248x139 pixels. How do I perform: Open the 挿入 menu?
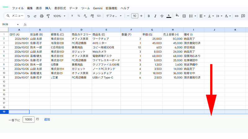pos(48,8)
